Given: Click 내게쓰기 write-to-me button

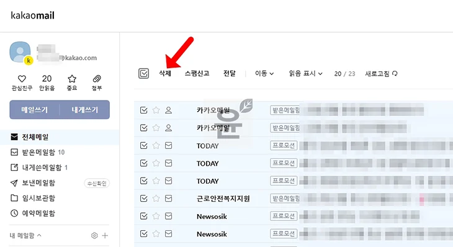Looking at the screenshot, I should [84, 110].
